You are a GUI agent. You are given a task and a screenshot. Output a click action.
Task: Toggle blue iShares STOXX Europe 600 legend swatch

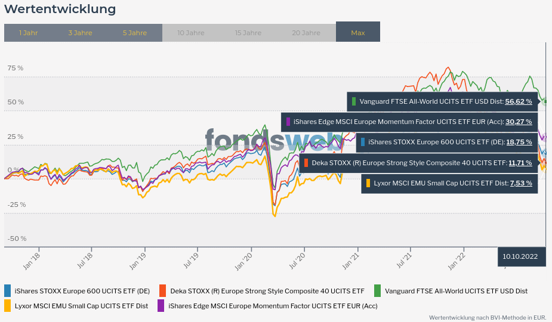coord(8,291)
